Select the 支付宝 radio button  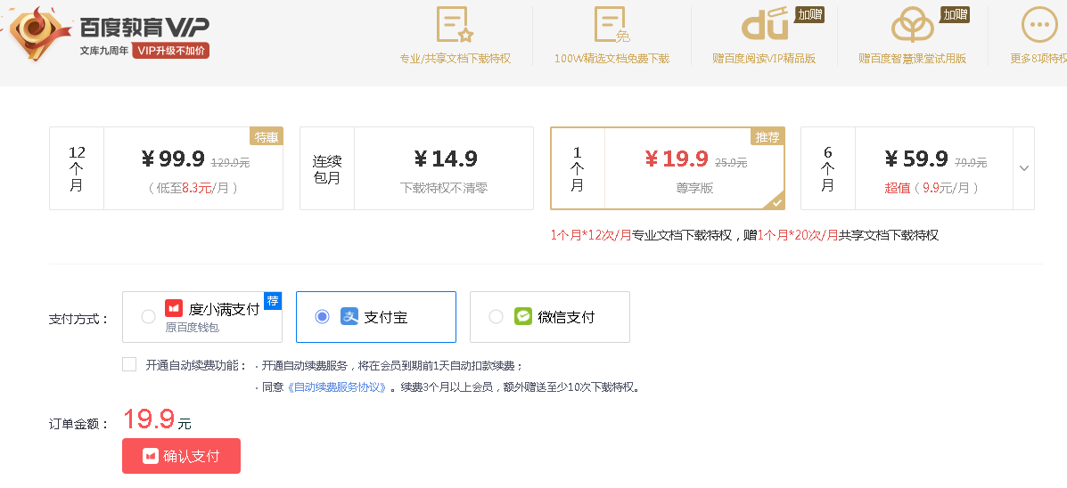(x=322, y=317)
